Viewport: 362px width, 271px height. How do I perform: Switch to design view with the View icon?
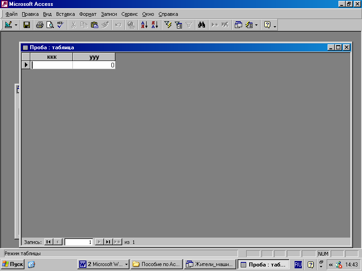pyautogui.click(x=8, y=25)
